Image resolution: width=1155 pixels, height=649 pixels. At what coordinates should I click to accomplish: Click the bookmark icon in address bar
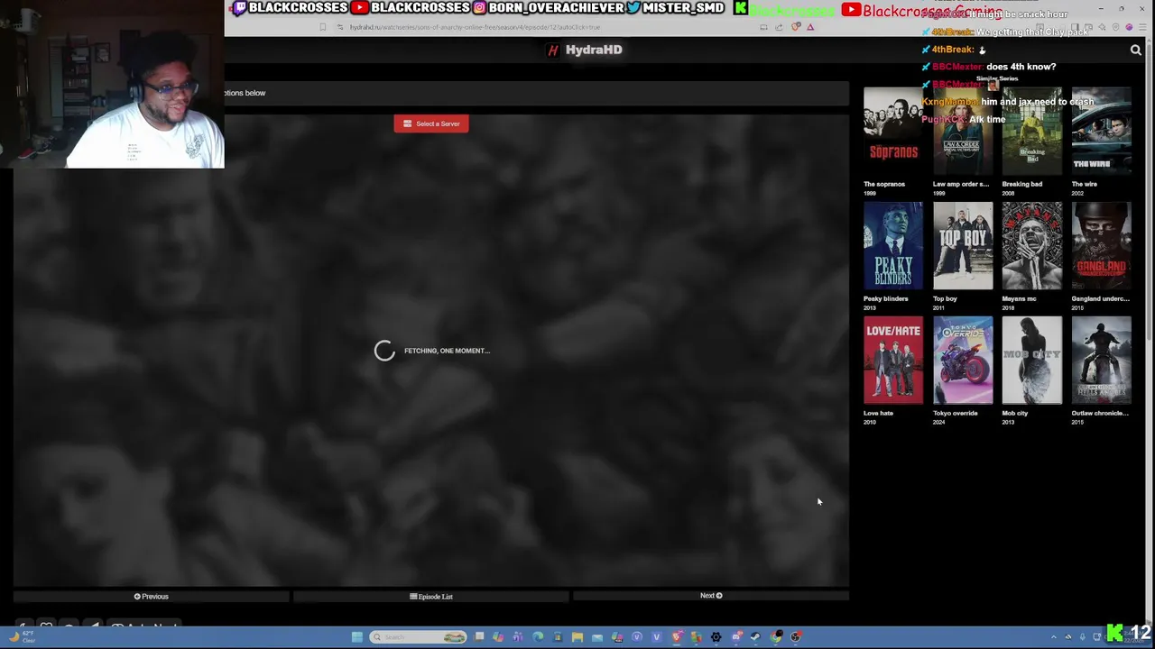pyautogui.click(x=322, y=27)
